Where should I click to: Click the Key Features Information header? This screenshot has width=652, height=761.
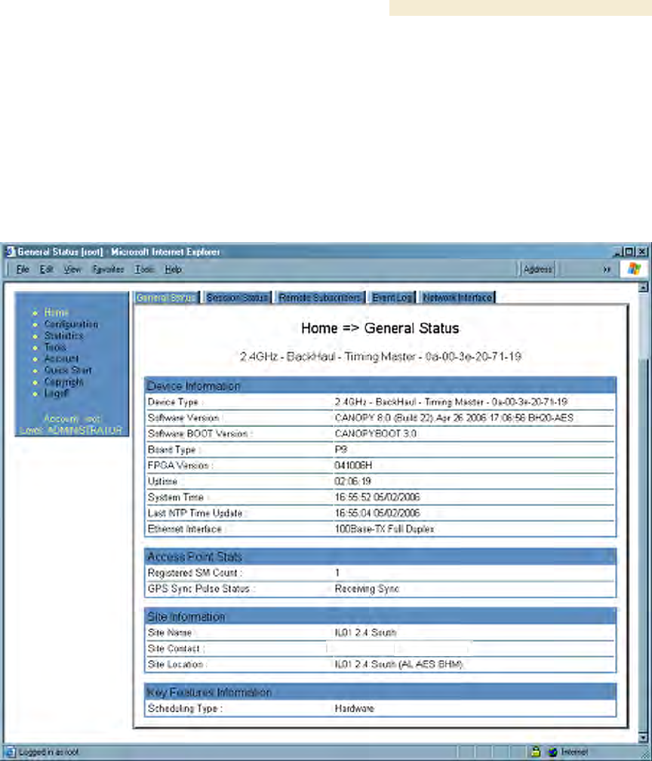click(380, 692)
